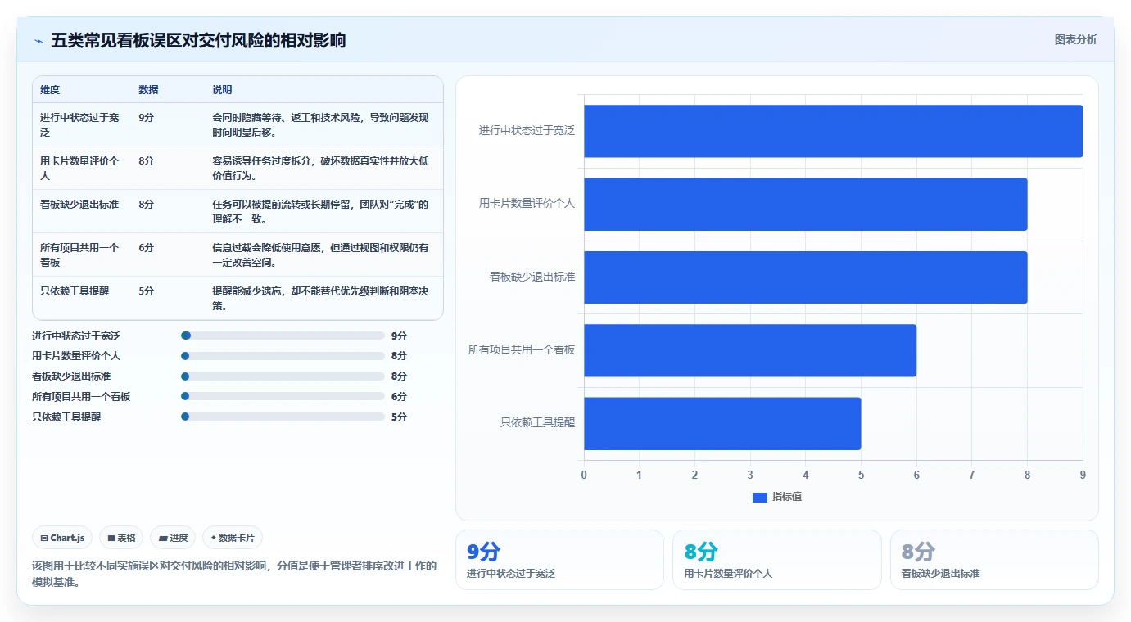
Task: Click the progress bar for 进行中状态过于宽泛
Action: (283, 336)
